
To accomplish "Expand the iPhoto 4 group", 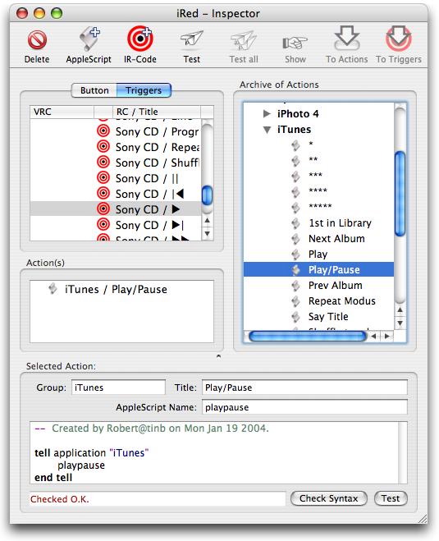I will tap(267, 113).
